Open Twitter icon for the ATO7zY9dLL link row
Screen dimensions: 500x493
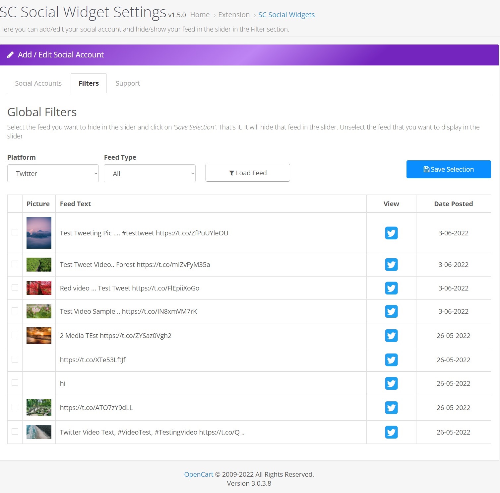point(391,408)
